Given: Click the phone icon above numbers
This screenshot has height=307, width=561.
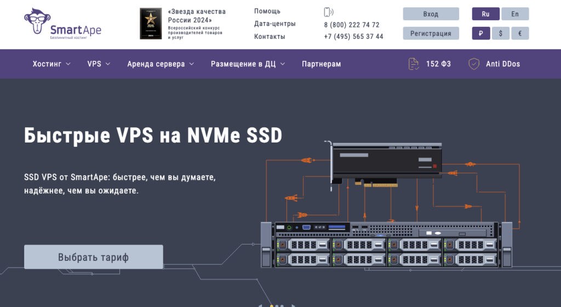Looking at the screenshot, I should [328, 12].
